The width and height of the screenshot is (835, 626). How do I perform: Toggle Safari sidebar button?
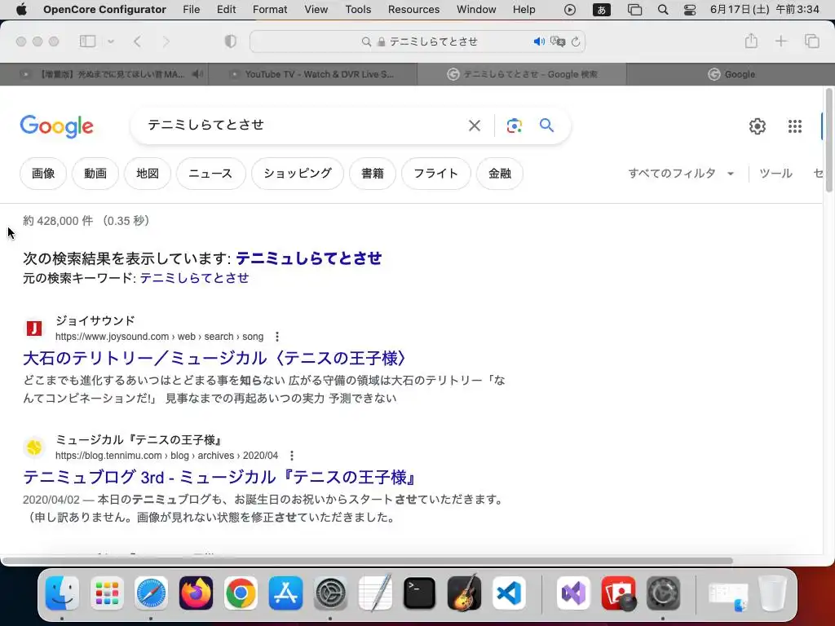[87, 41]
